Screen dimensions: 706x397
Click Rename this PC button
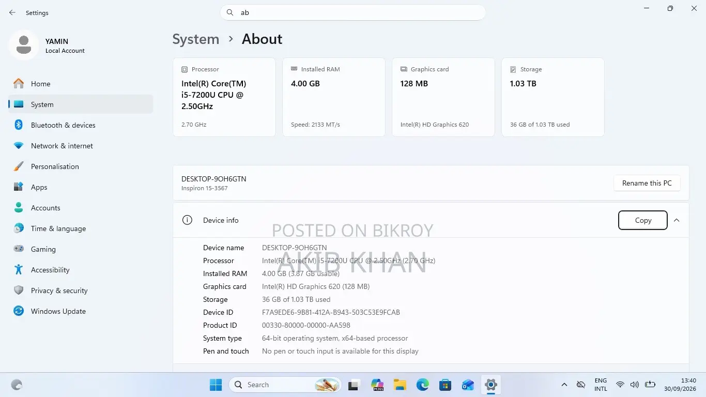[x=647, y=183]
